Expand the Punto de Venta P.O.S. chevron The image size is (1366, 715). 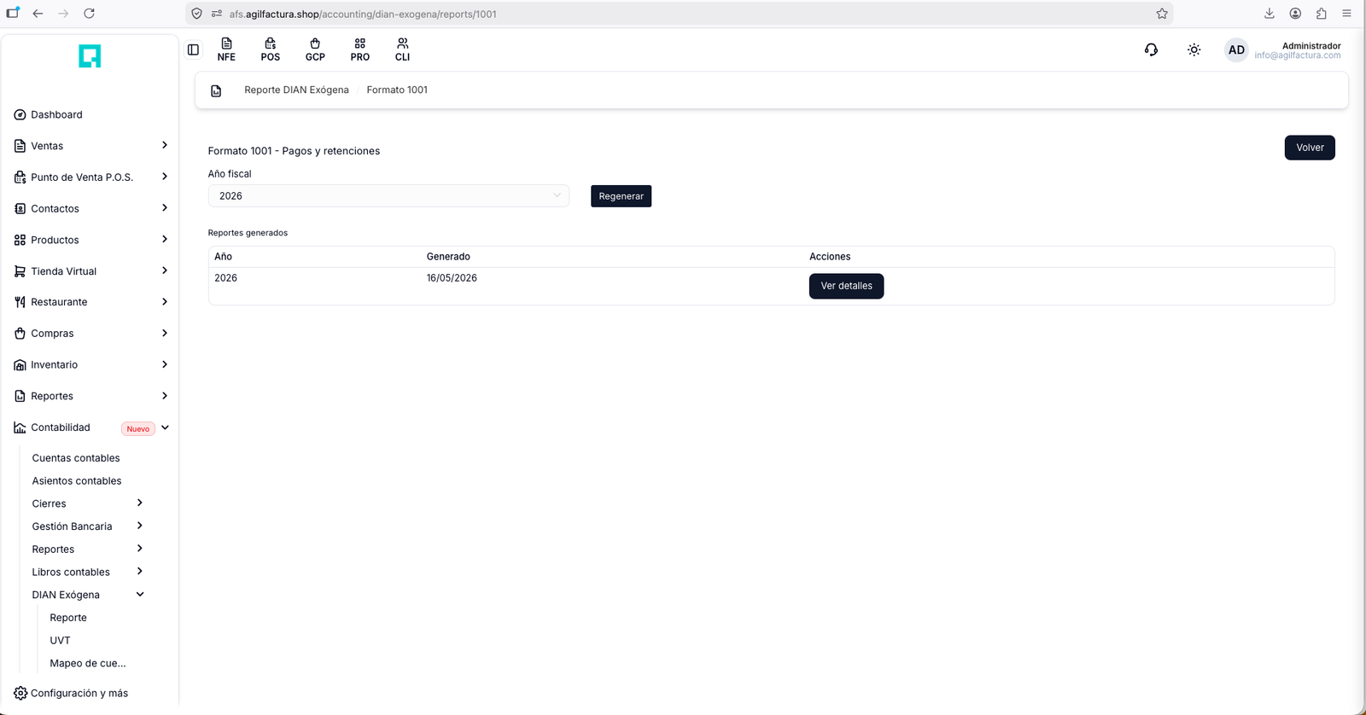(165, 177)
